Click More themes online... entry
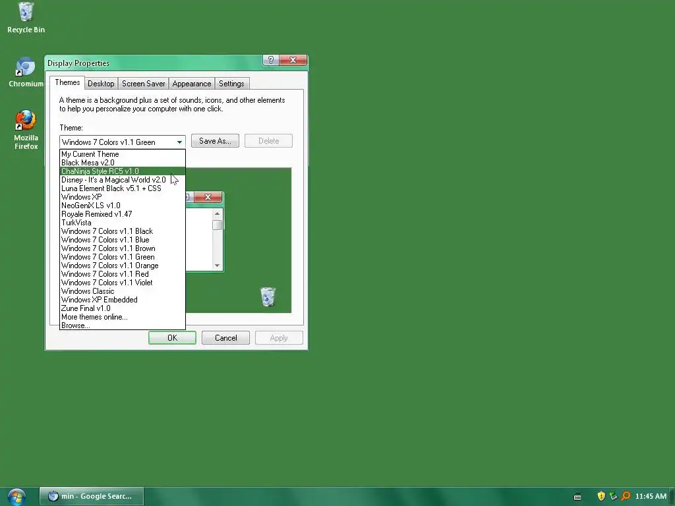675x506 pixels. click(123, 317)
